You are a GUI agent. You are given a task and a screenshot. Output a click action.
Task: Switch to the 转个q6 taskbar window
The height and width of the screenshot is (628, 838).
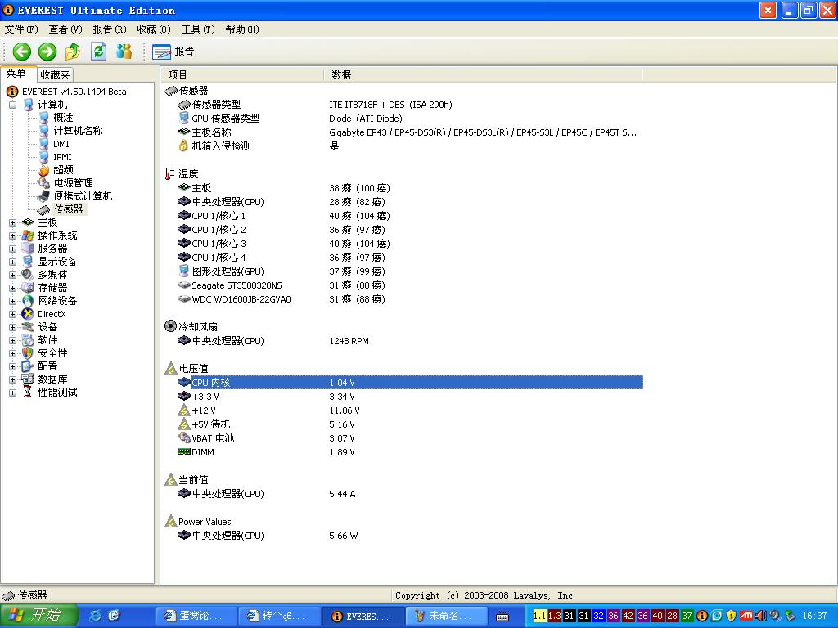point(279,616)
